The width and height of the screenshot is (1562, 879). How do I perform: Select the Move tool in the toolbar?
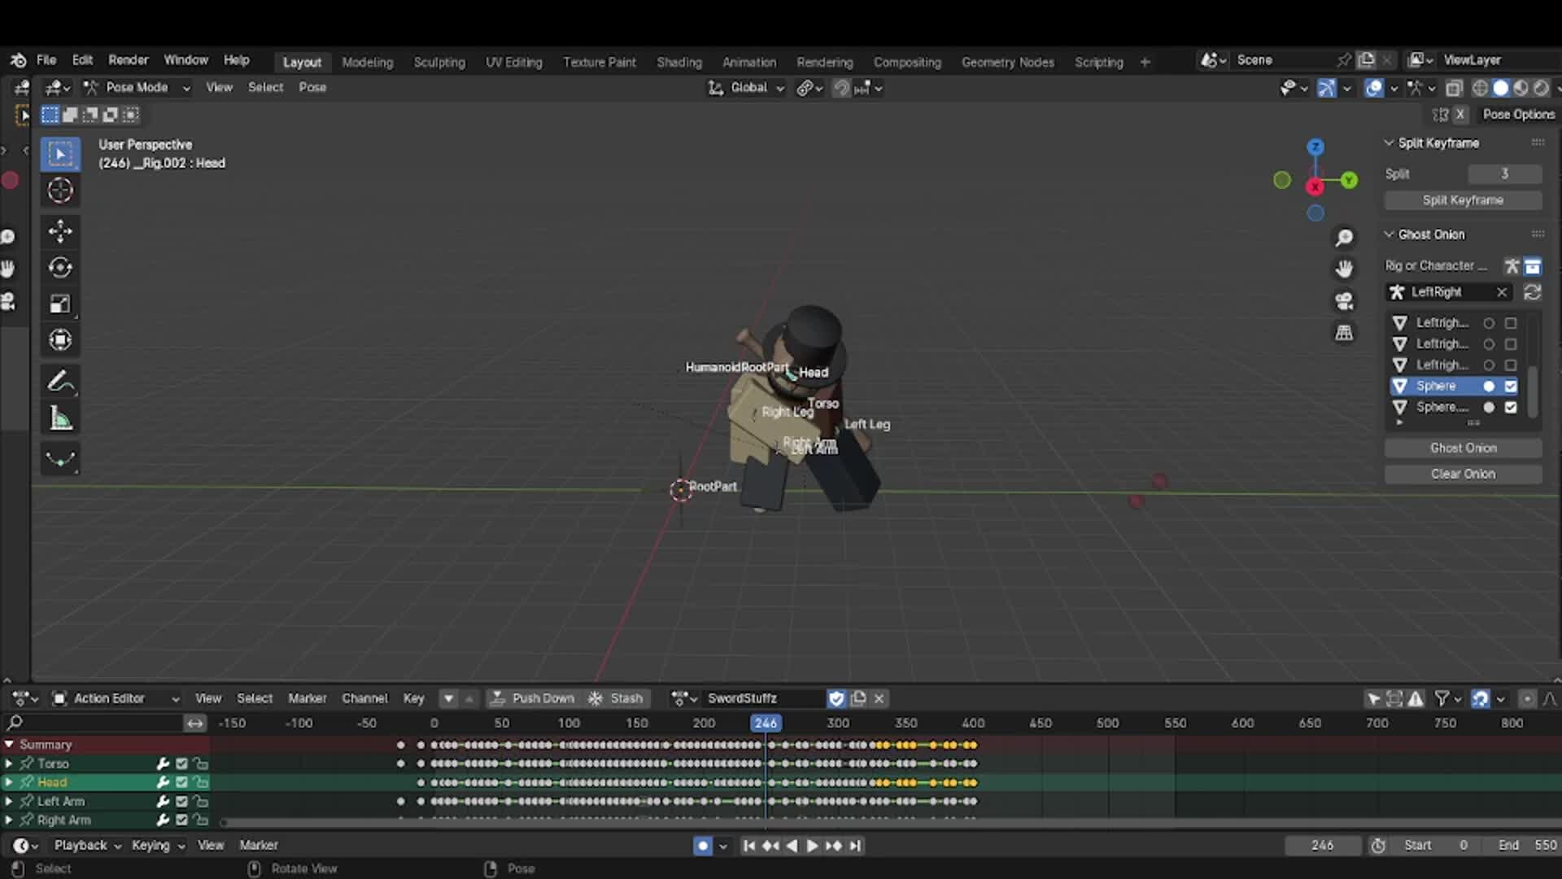(x=60, y=231)
